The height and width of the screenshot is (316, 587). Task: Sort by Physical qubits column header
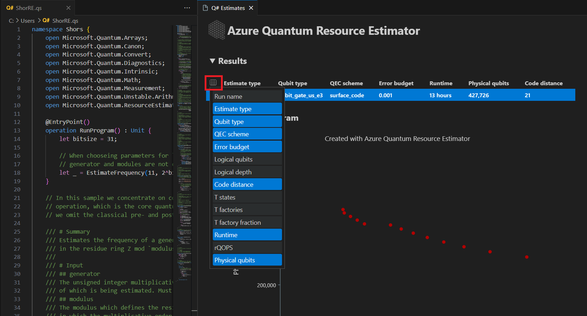click(x=488, y=83)
